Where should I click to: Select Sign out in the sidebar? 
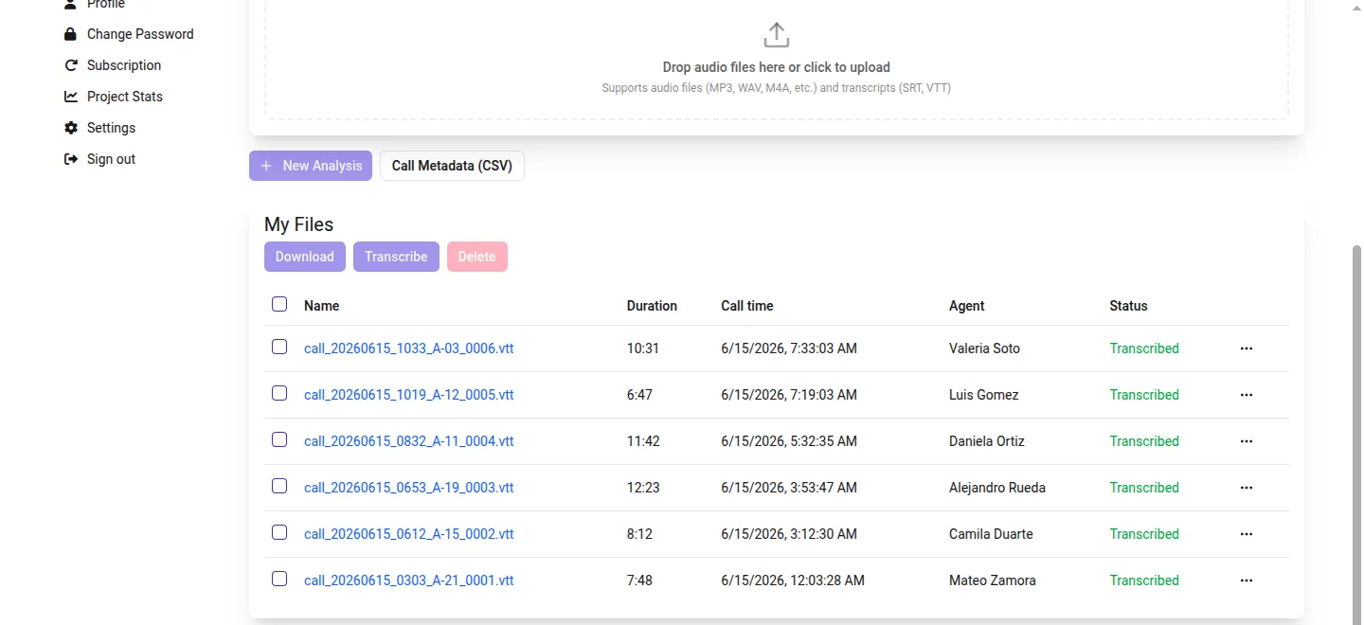pos(111,159)
